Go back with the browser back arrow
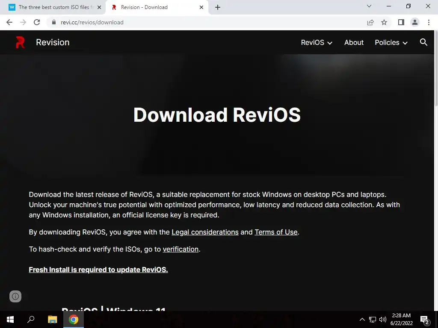438x328 pixels. coord(9,22)
